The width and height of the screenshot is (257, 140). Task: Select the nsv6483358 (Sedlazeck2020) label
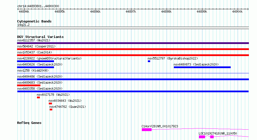tap(40, 89)
